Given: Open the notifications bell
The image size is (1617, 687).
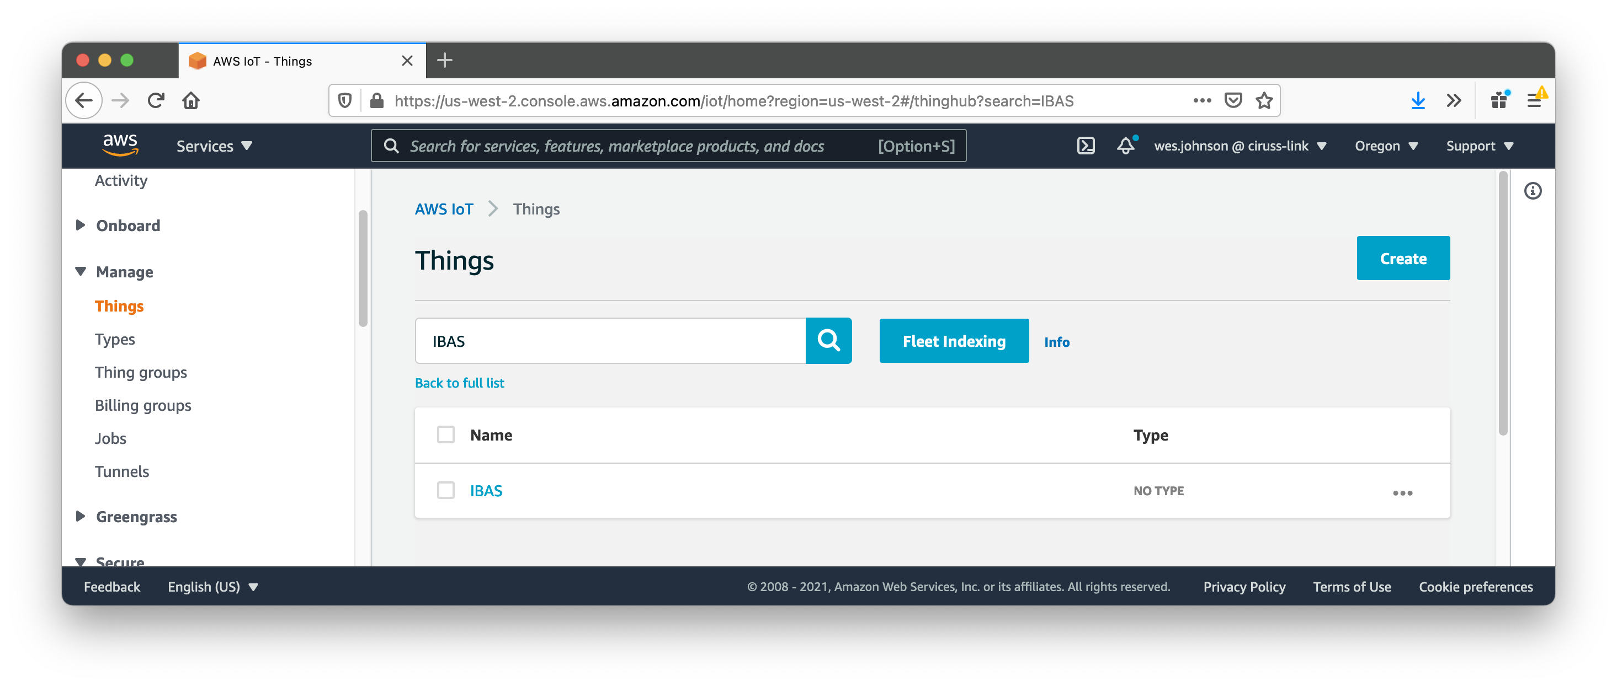Looking at the screenshot, I should [x=1125, y=146].
